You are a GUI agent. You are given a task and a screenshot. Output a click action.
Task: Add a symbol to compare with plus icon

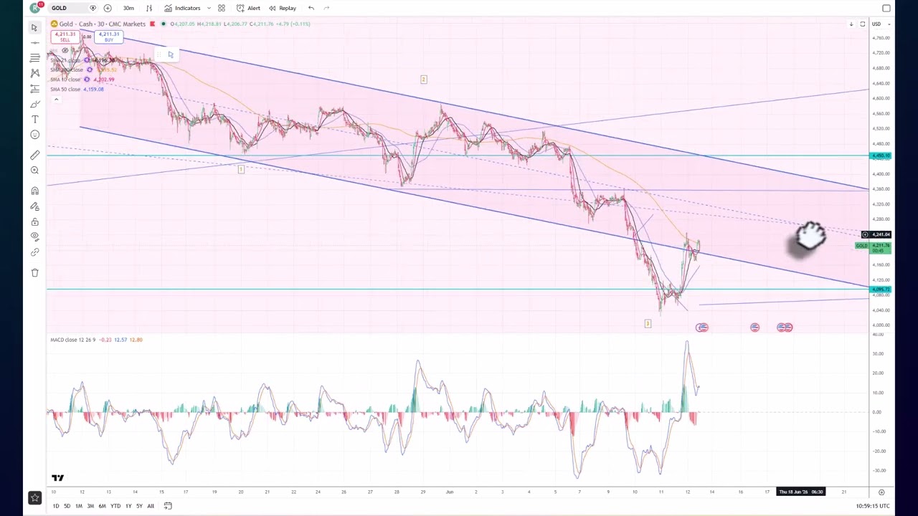(x=108, y=8)
